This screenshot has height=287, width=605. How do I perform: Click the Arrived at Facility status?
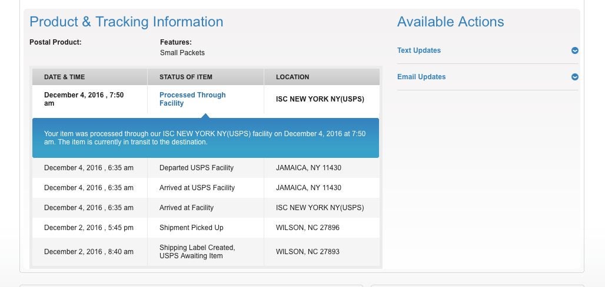click(187, 208)
